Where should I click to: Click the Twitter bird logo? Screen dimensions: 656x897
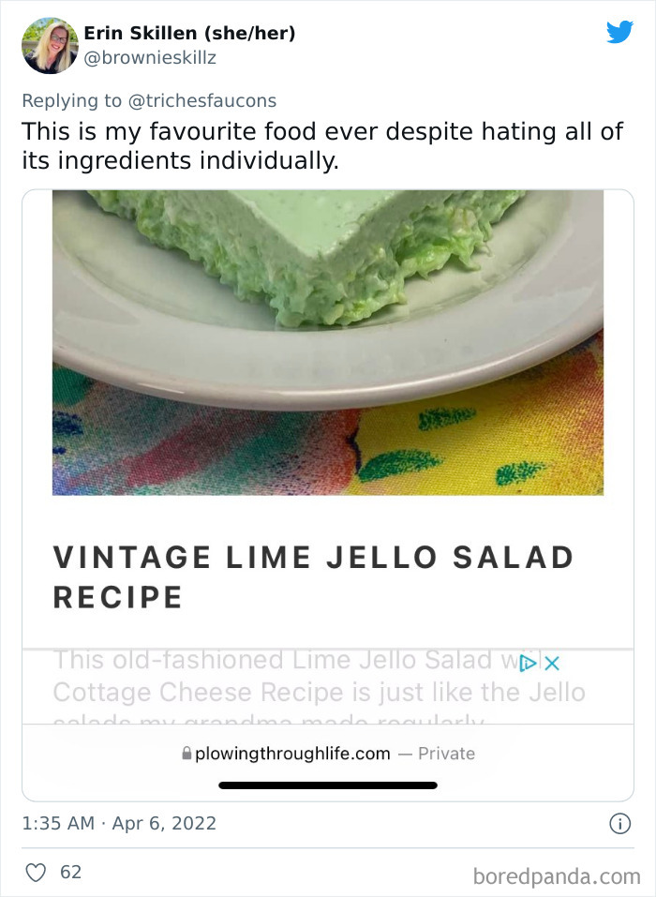click(620, 32)
